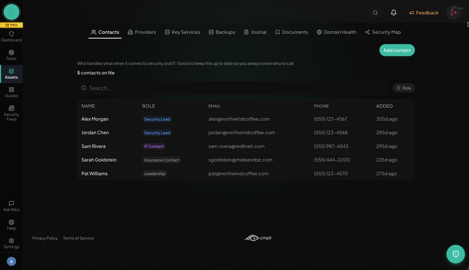Switch to the Providers tab
This screenshot has height=270, width=469.
pos(142,32)
